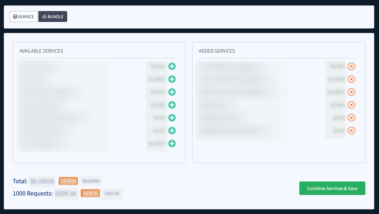
Task: Click the third orange X in Added Services
Action: (x=351, y=92)
